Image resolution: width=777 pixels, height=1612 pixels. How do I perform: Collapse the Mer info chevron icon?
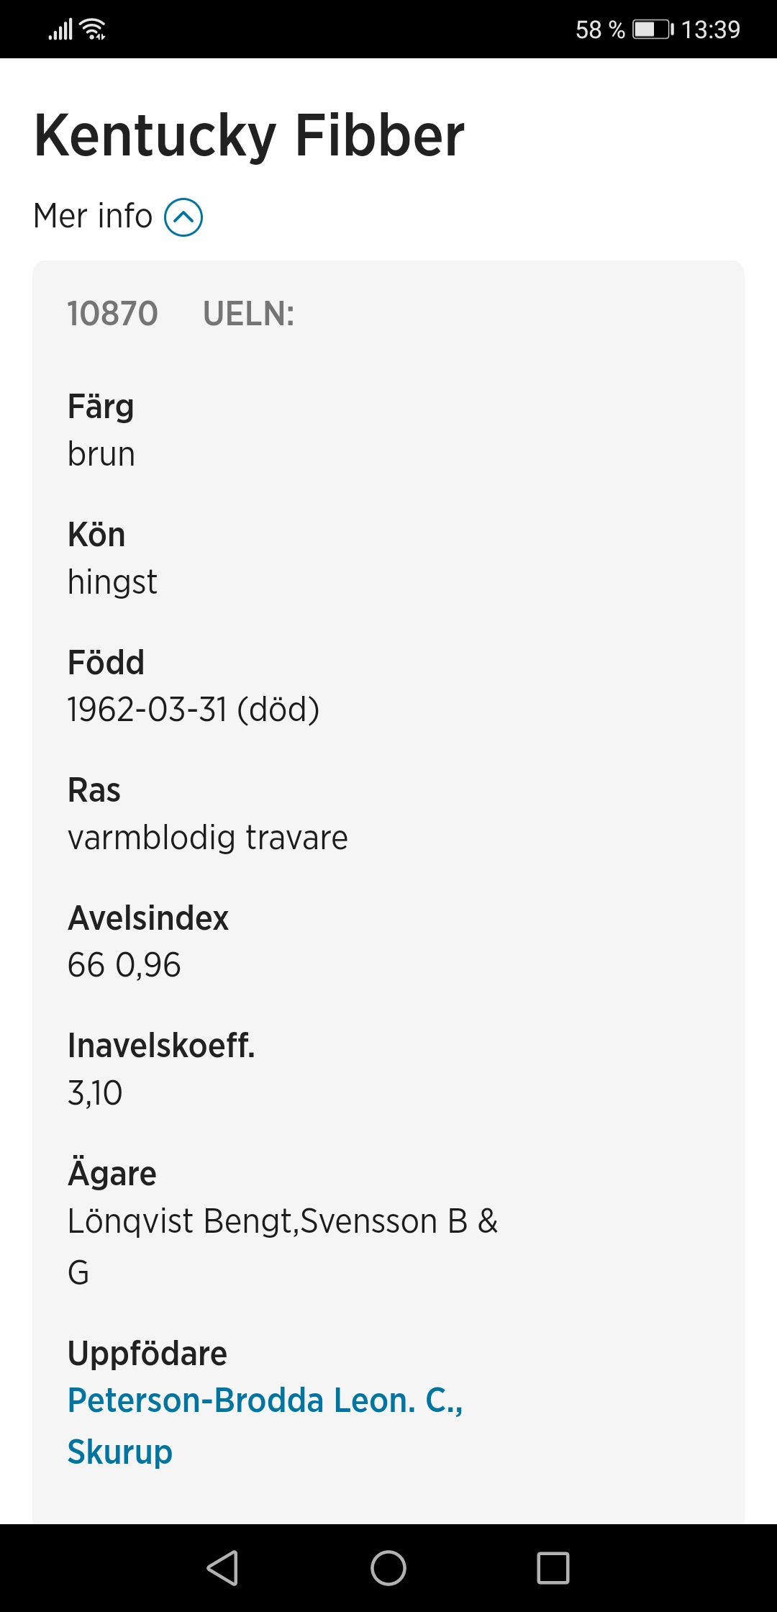(x=183, y=217)
